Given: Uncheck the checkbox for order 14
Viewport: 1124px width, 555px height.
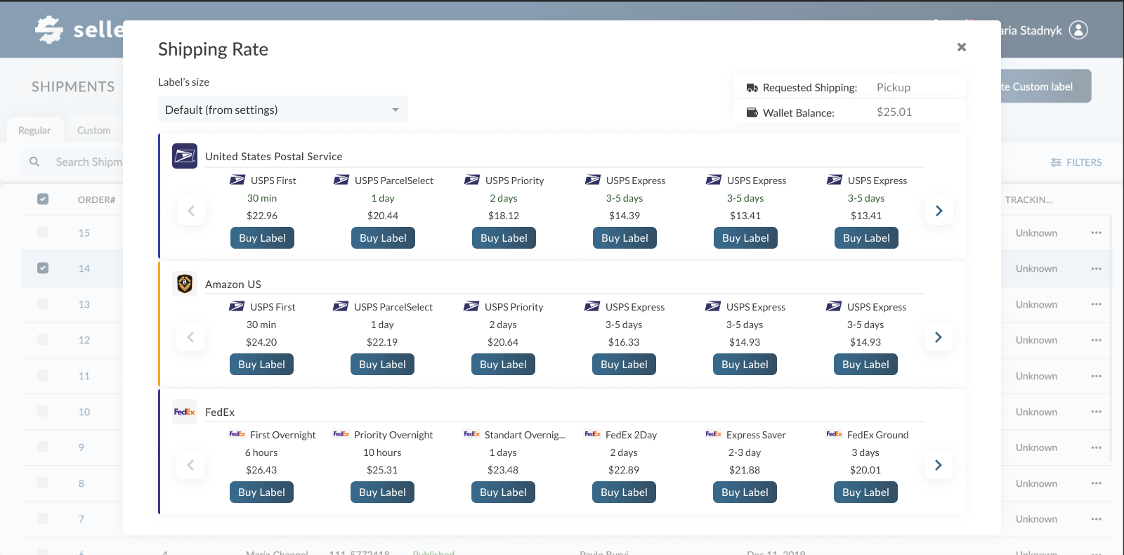Looking at the screenshot, I should tap(43, 268).
